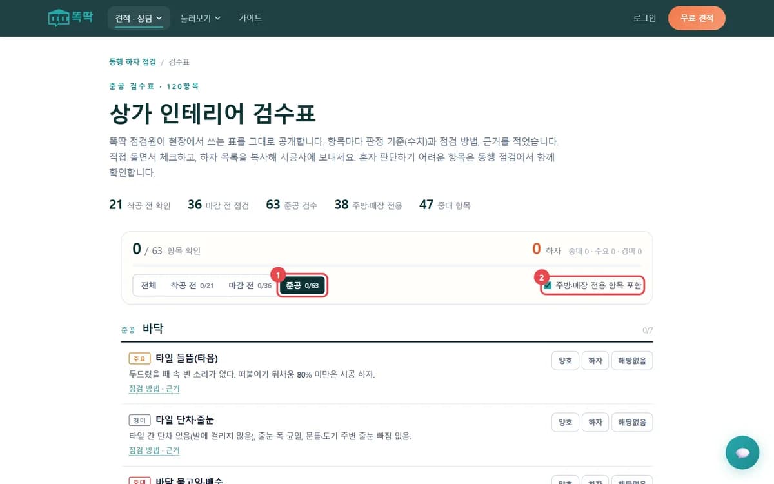Viewport: 774px width, 484px height.
Task: Click the 주요 severity badge
Action: click(x=139, y=358)
